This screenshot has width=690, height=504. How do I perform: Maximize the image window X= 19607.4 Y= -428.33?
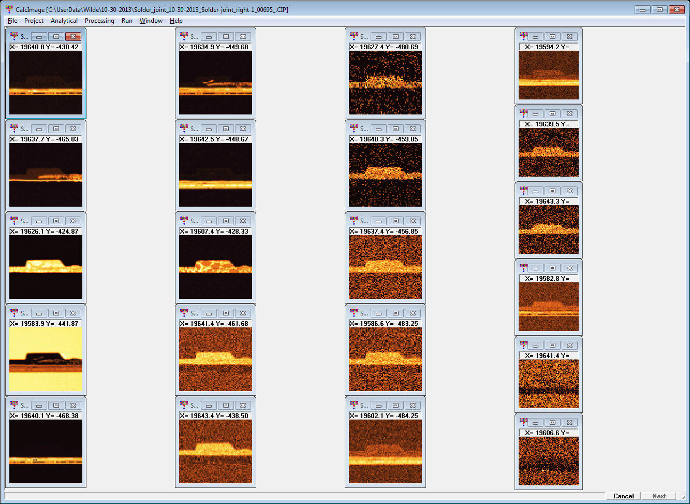point(226,221)
